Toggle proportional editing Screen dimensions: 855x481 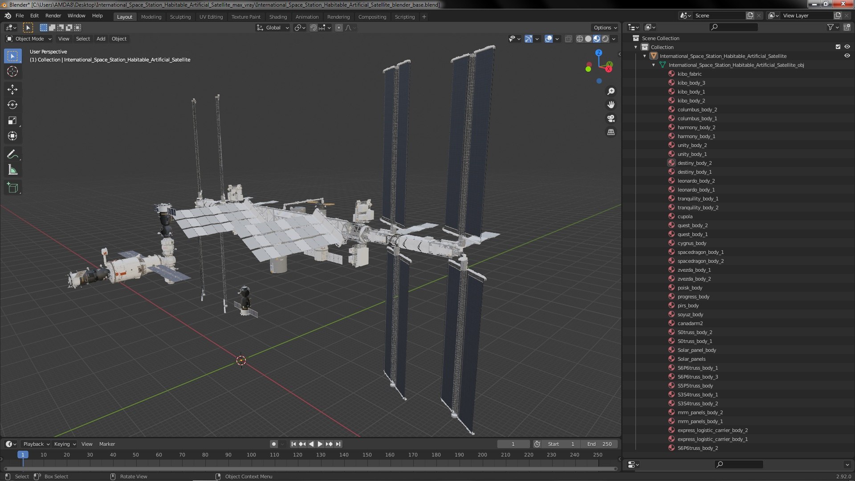tap(339, 28)
